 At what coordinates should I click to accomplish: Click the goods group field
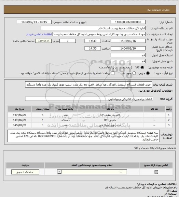click(89, 99)
